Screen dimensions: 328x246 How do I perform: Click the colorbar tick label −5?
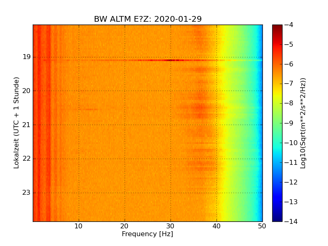289,45
